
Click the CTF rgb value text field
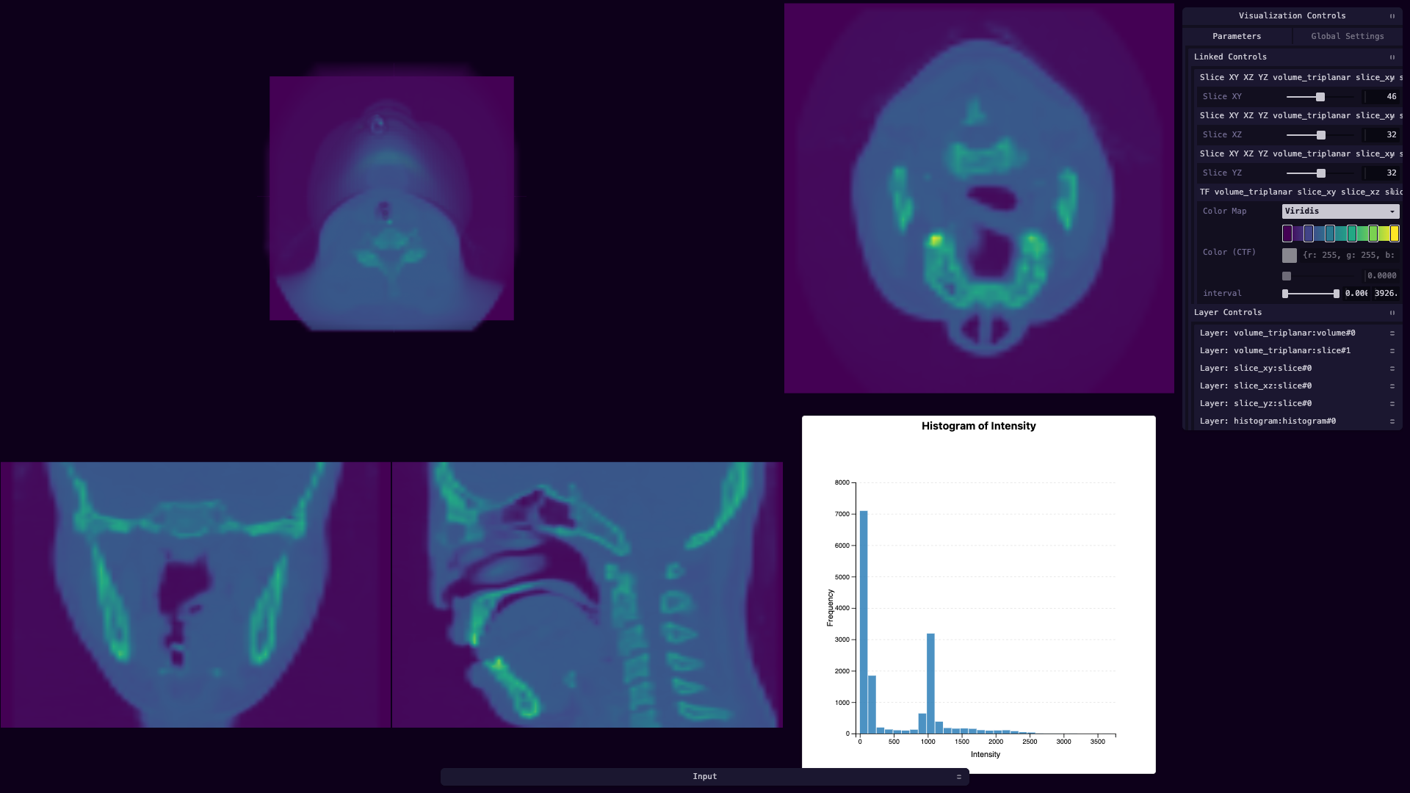1349,256
